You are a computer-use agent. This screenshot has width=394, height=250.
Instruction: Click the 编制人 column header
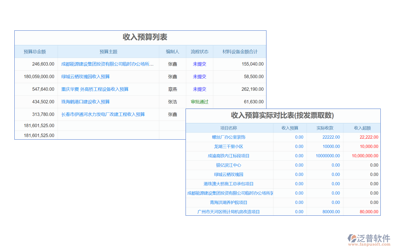172,52
